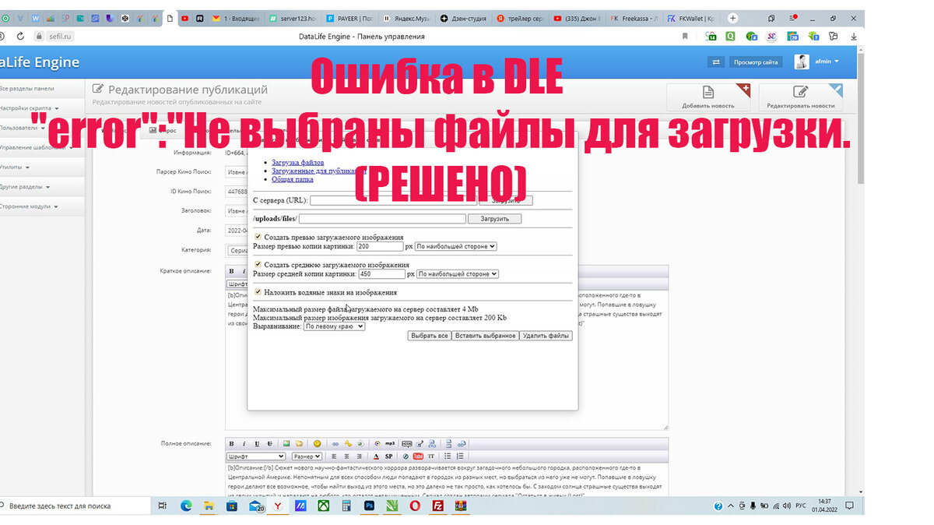Open the Шрифт font dropdown in the editor
The height and width of the screenshot is (525, 934).
[x=255, y=456]
